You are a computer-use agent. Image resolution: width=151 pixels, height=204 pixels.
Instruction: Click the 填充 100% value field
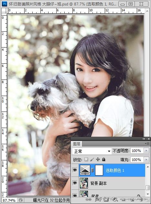click(x=137, y=160)
